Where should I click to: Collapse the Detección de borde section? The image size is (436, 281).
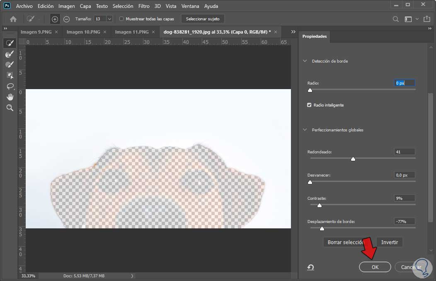(305, 61)
